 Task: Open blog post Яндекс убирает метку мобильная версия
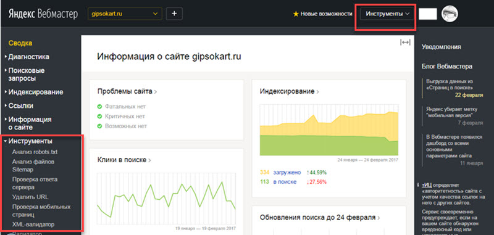452,112
